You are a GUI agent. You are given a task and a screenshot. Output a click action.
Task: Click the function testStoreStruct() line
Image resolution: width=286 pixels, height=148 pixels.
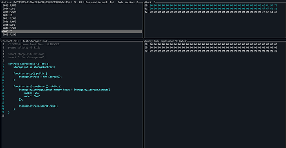37,86
